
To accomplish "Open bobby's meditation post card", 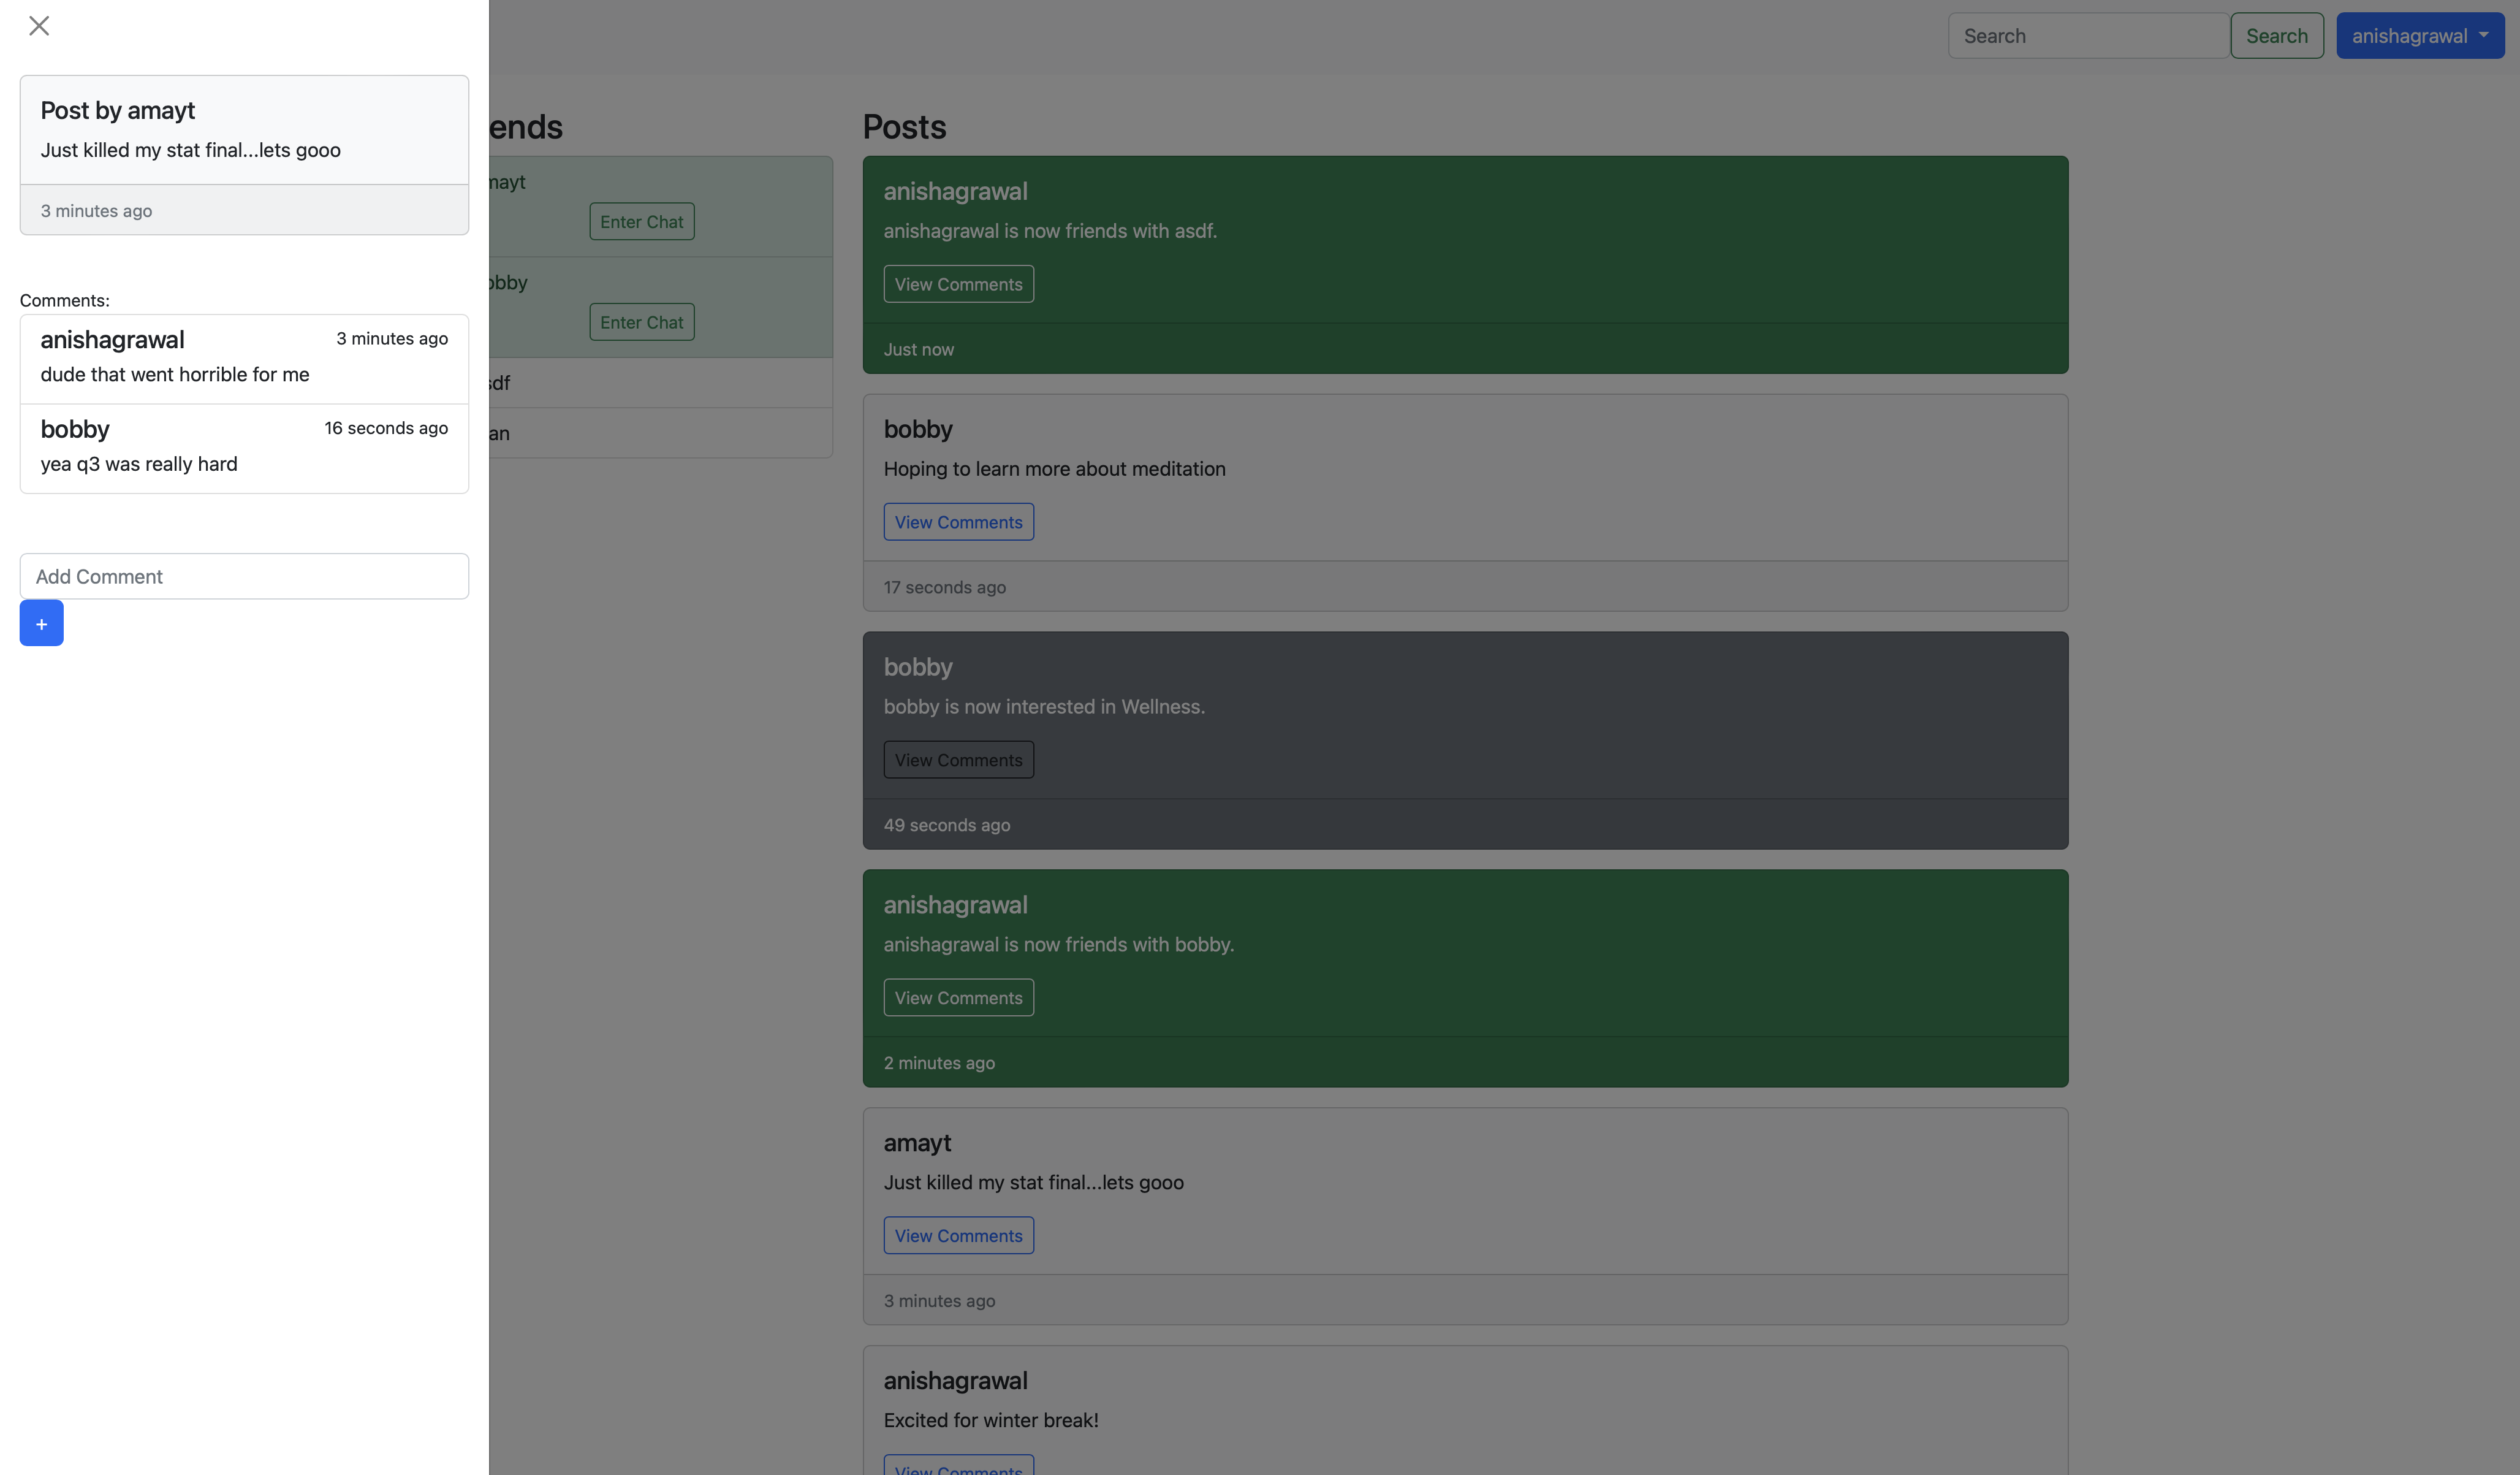I will 1465,478.
